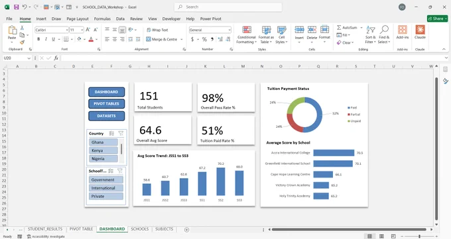The image size is (451, 239).
Task: Click the Insert cells icon
Action: tap(299, 30)
